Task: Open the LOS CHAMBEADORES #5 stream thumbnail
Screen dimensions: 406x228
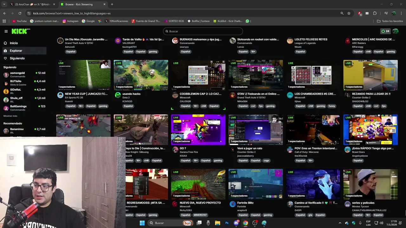Action: 313,75
